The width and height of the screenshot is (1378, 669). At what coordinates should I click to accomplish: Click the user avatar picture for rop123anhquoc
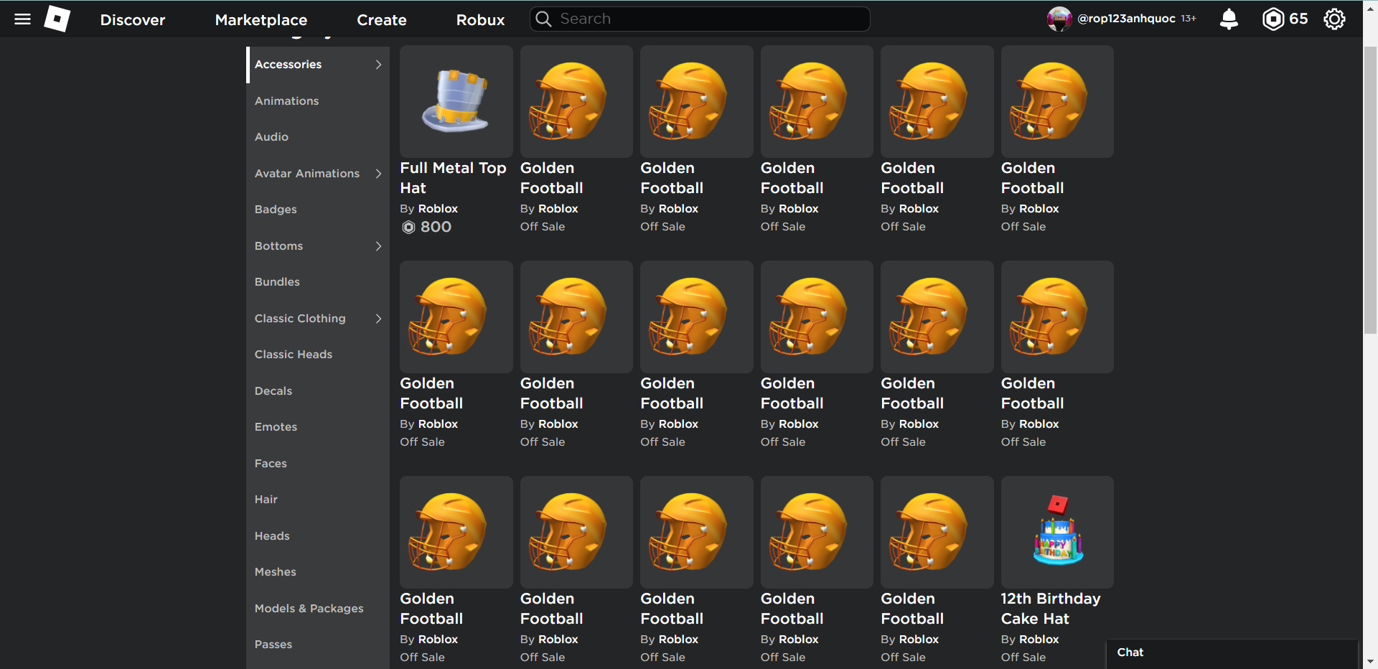(x=1059, y=19)
